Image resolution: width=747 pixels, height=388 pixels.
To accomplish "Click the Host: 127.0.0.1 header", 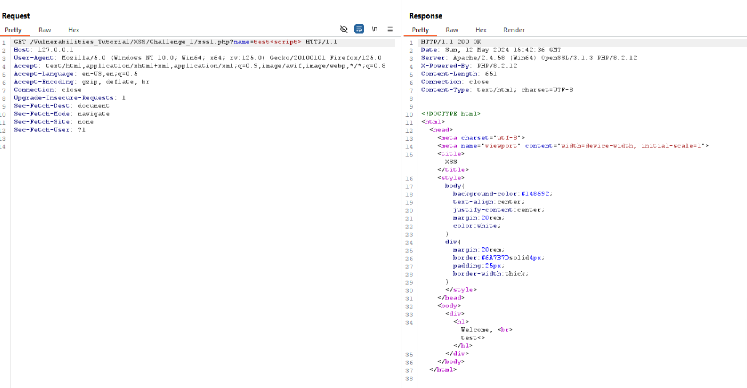I will [x=44, y=50].
